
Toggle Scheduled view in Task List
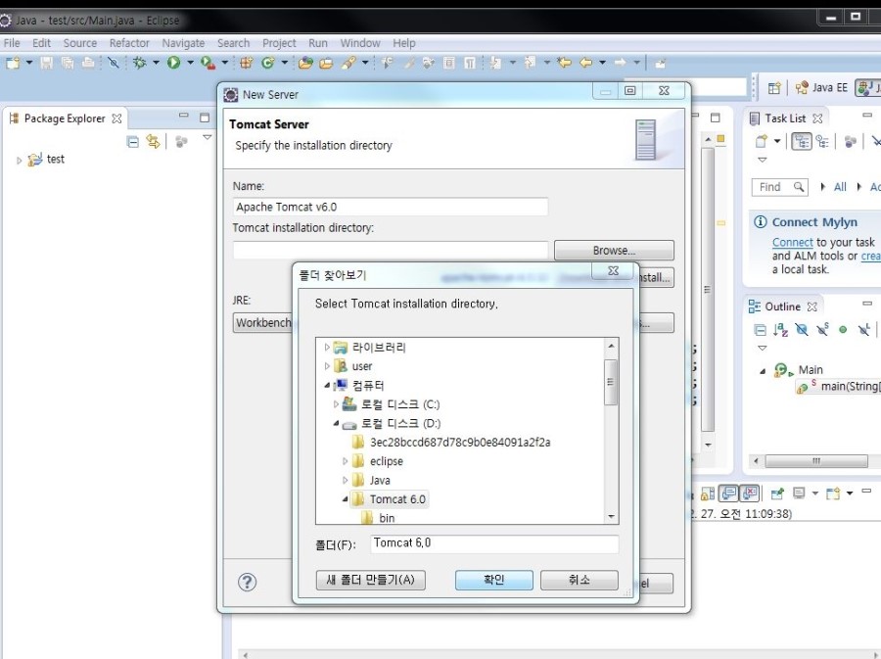(822, 142)
